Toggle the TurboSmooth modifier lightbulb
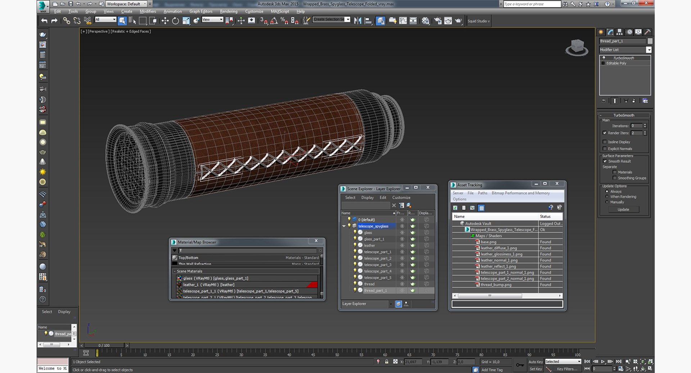Screen dimensions: 691x373 point(604,58)
